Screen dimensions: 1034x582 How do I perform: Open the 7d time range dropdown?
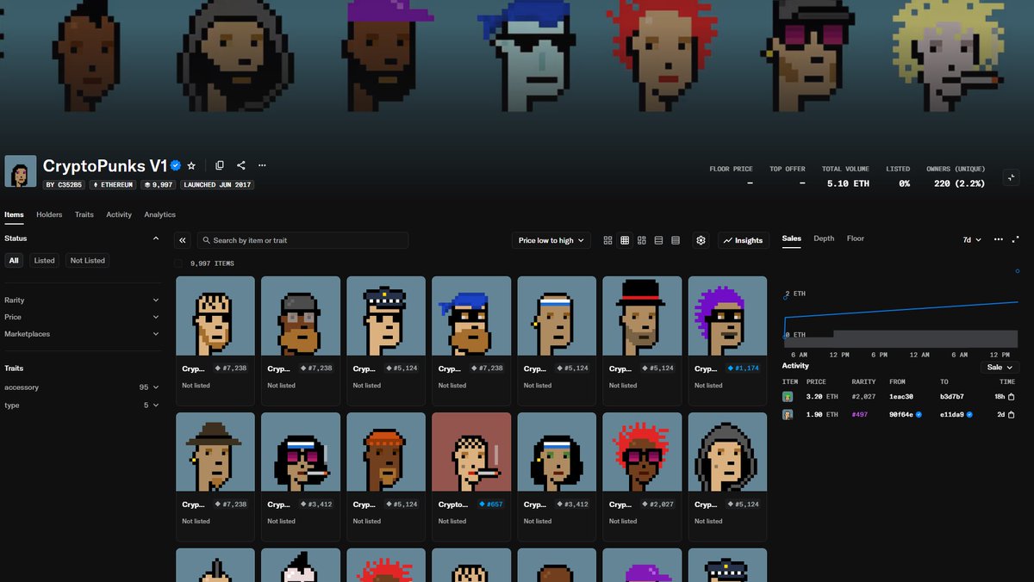[972, 239]
